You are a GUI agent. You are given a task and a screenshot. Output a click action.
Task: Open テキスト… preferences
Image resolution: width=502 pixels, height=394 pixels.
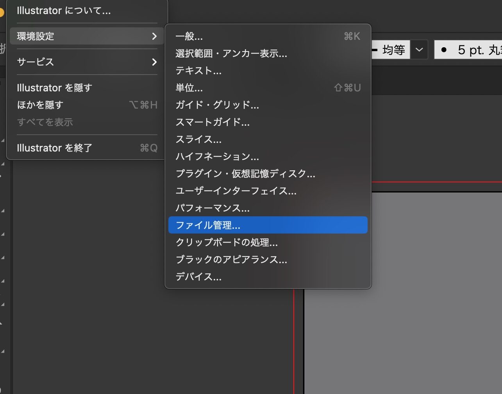(268, 71)
